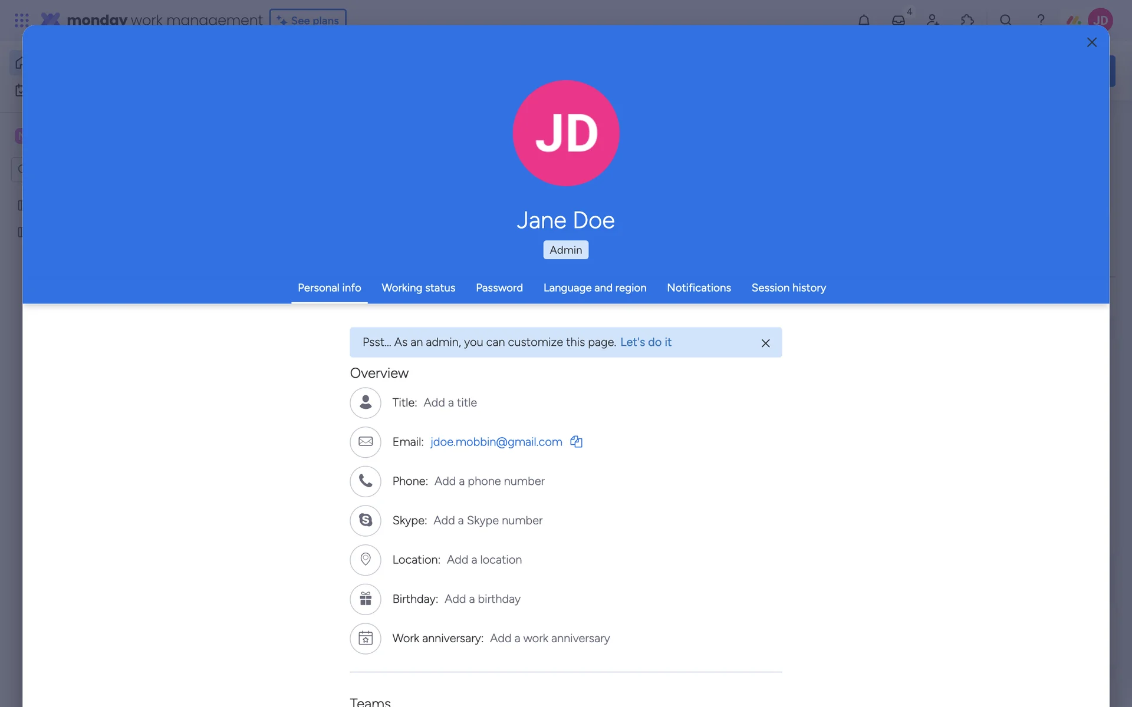Click the Add a title field
The image size is (1132, 707).
click(x=450, y=402)
